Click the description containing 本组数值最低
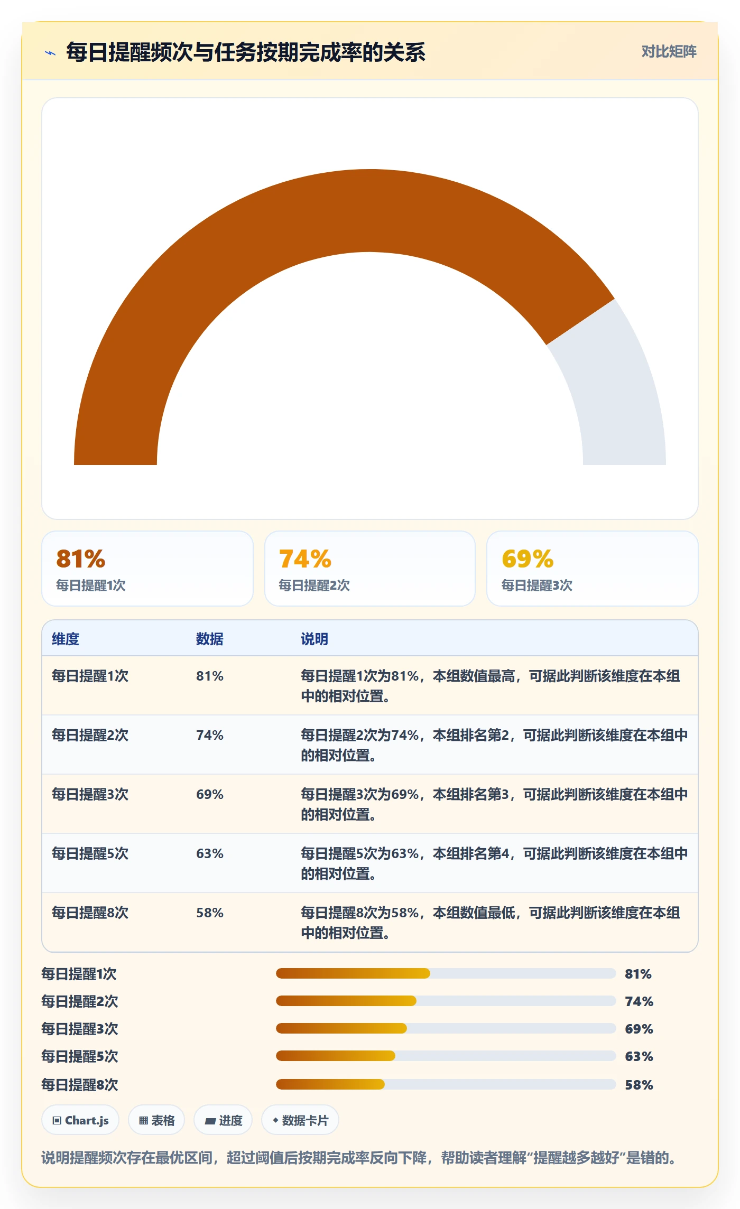Viewport: 740px width, 1209px height. pos(491,923)
